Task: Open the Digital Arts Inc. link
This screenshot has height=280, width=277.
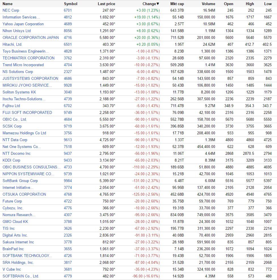Action: tap(15, 235)
